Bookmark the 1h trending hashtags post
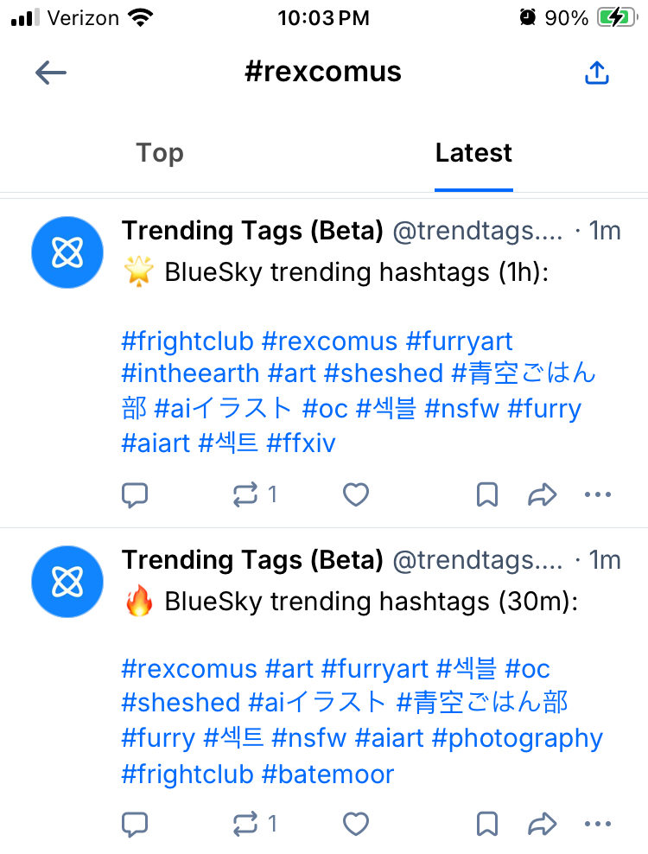The height and width of the screenshot is (854, 648). click(x=487, y=494)
